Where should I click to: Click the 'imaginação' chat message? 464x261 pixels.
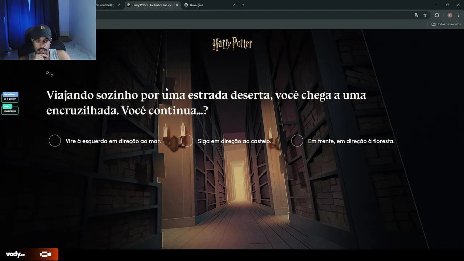10,111
